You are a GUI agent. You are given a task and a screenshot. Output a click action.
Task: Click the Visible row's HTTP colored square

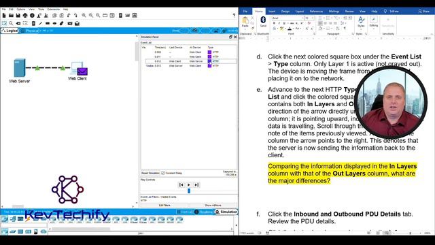point(209,66)
